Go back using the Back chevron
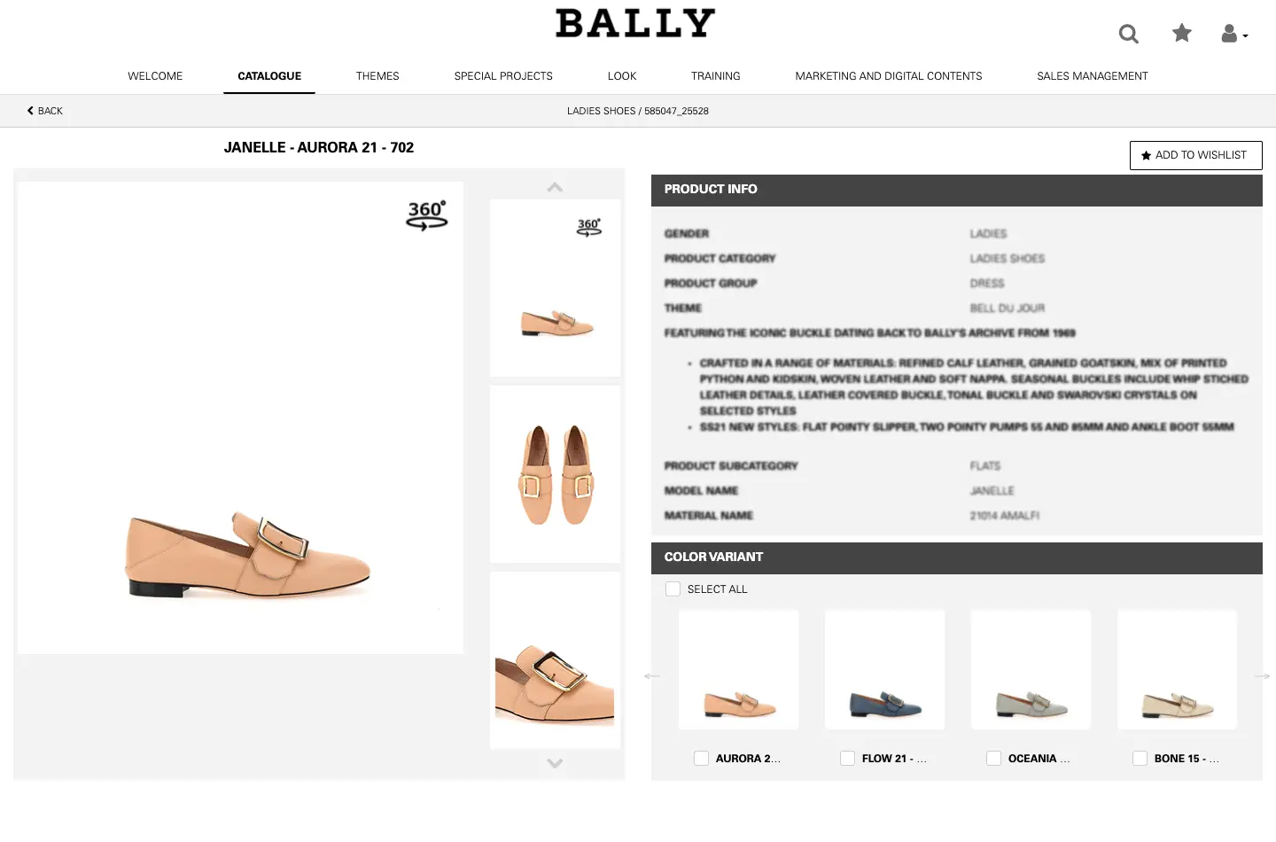The width and height of the screenshot is (1276, 842). [x=44, y=111]
